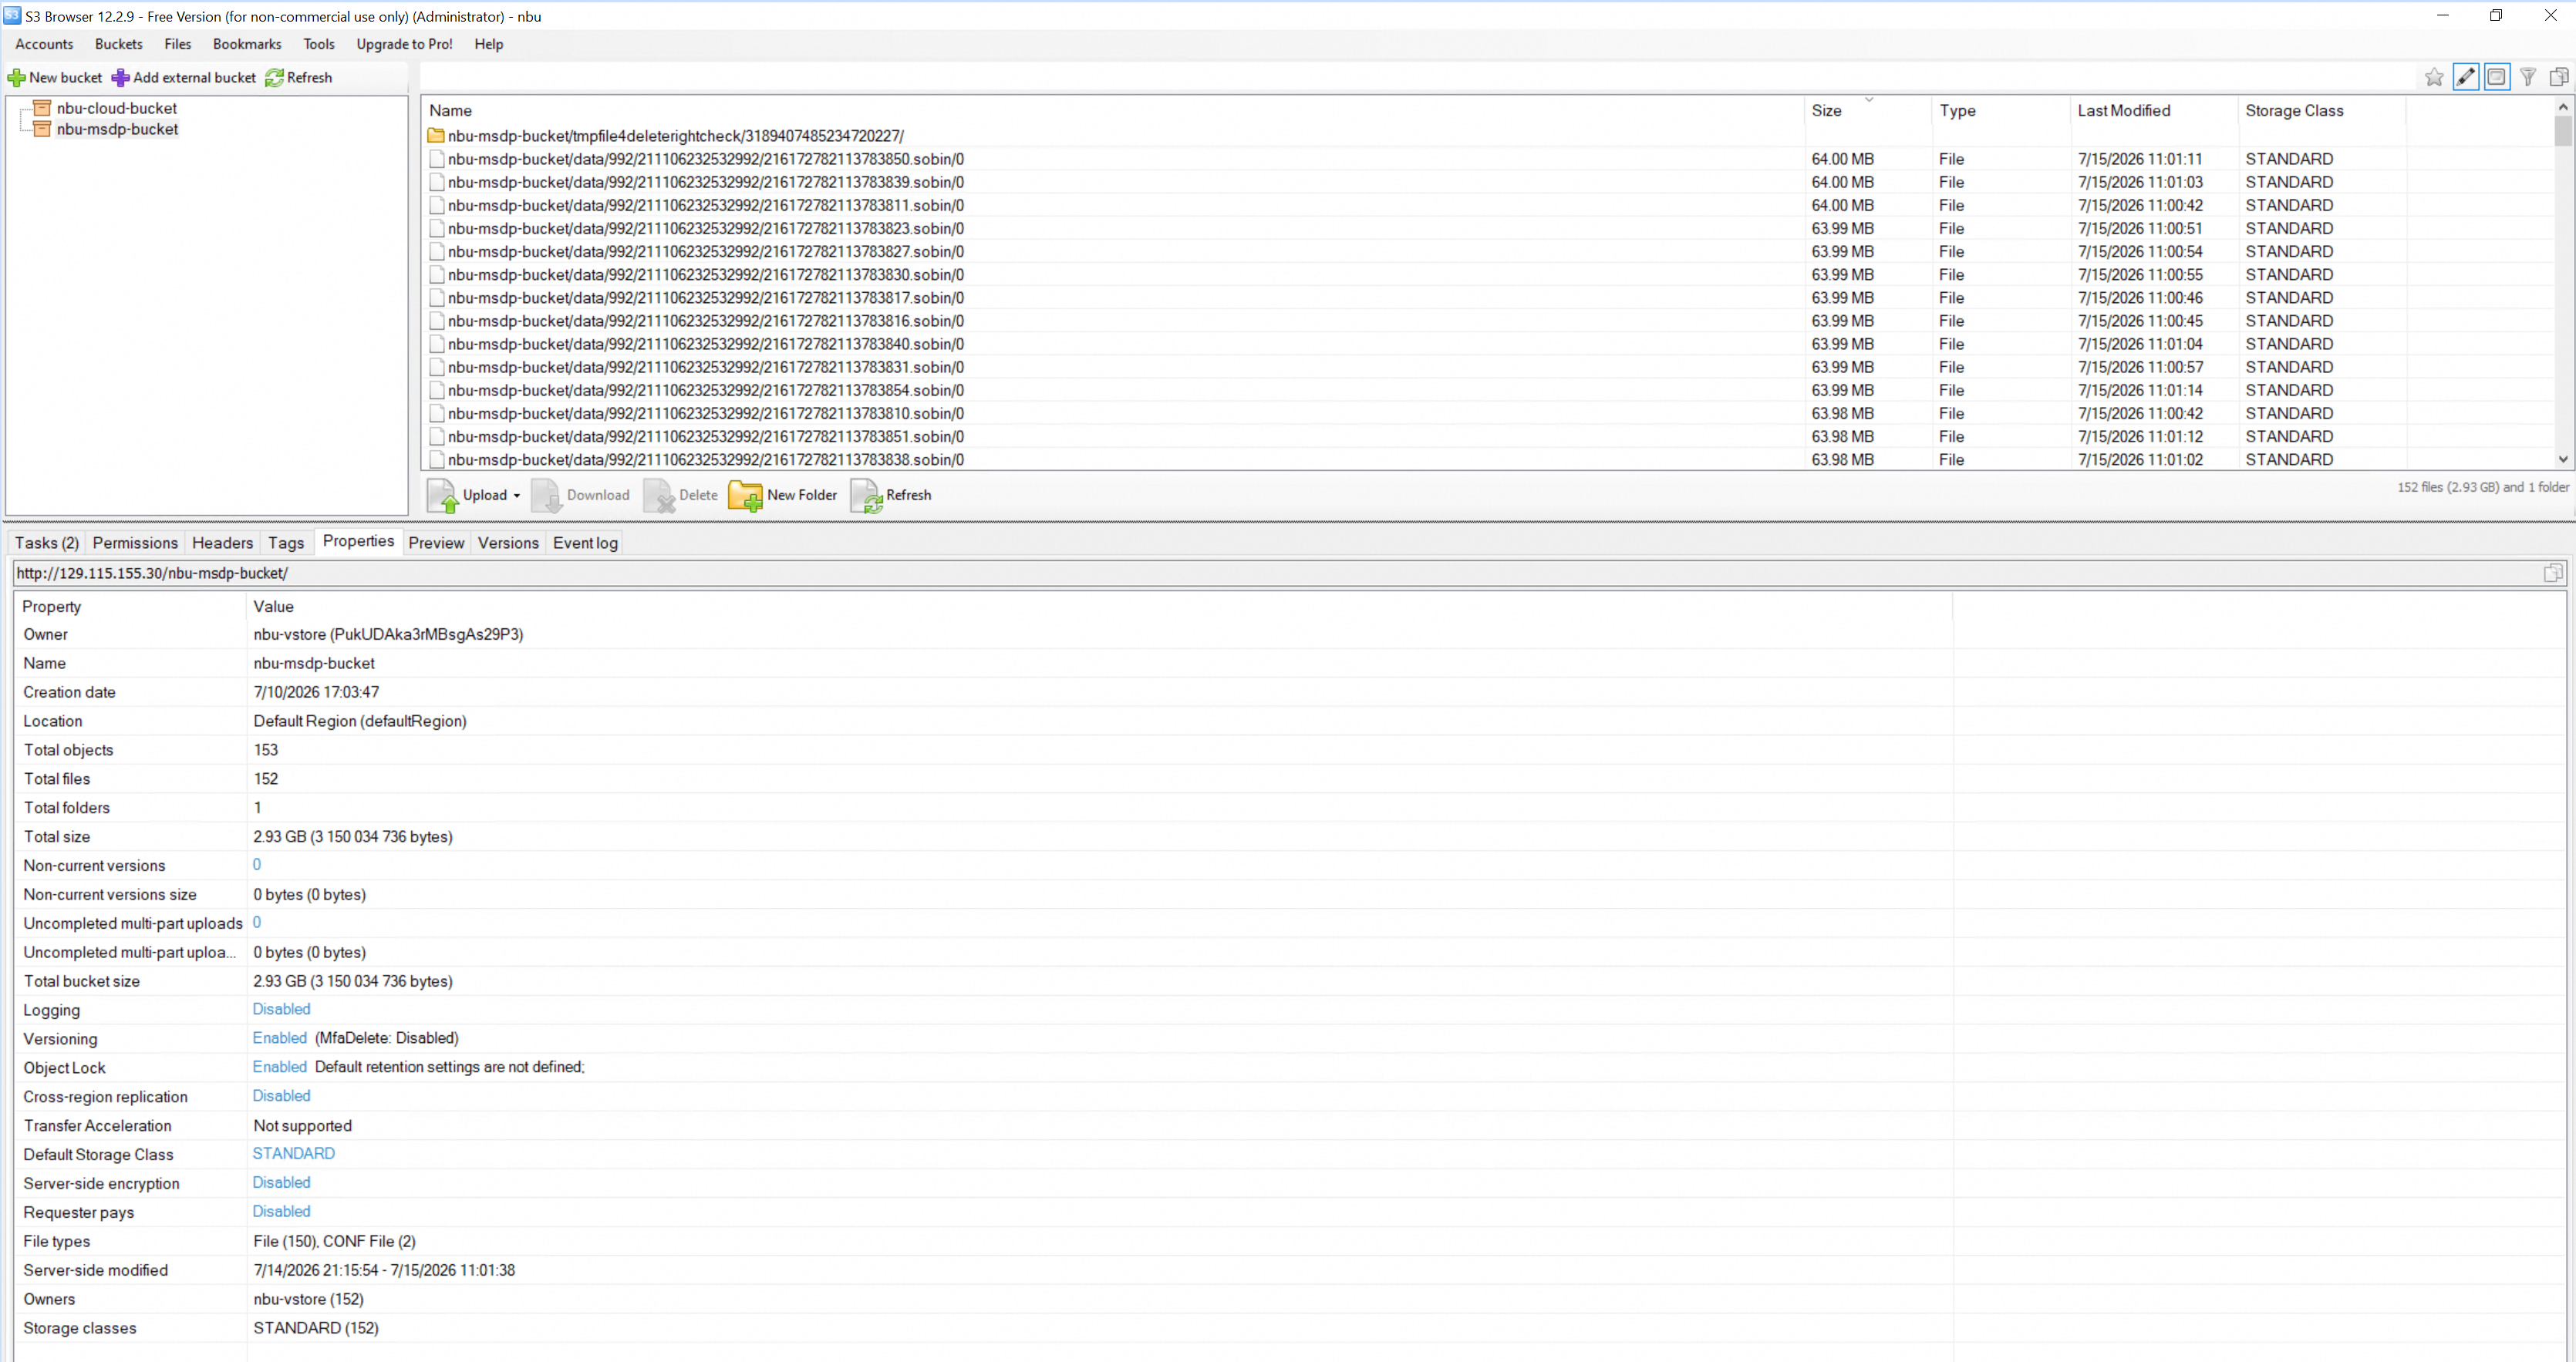Sort files by Last Modified column
This screenshot has width=2576, height=1362.
click(2153, 110)
